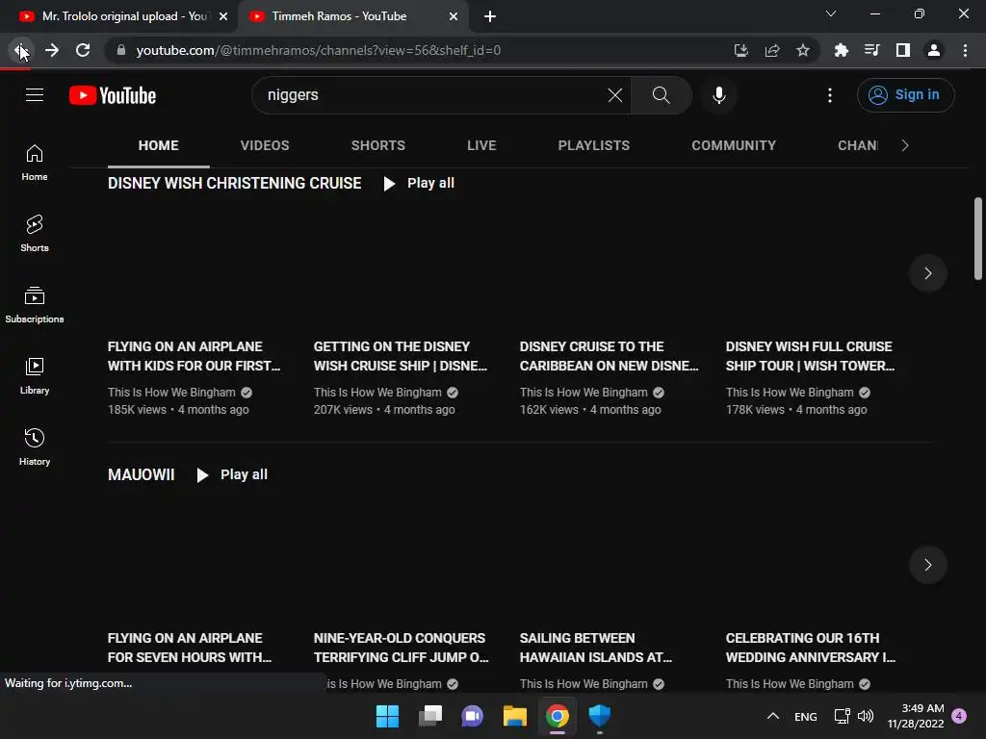Click the address bar URL
Screen dimensions: 986x739
tap(318, 50)
